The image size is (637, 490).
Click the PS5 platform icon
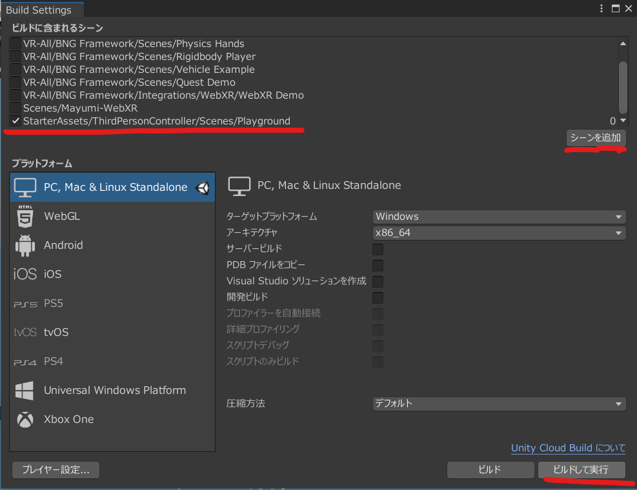(x=25, y=304)
